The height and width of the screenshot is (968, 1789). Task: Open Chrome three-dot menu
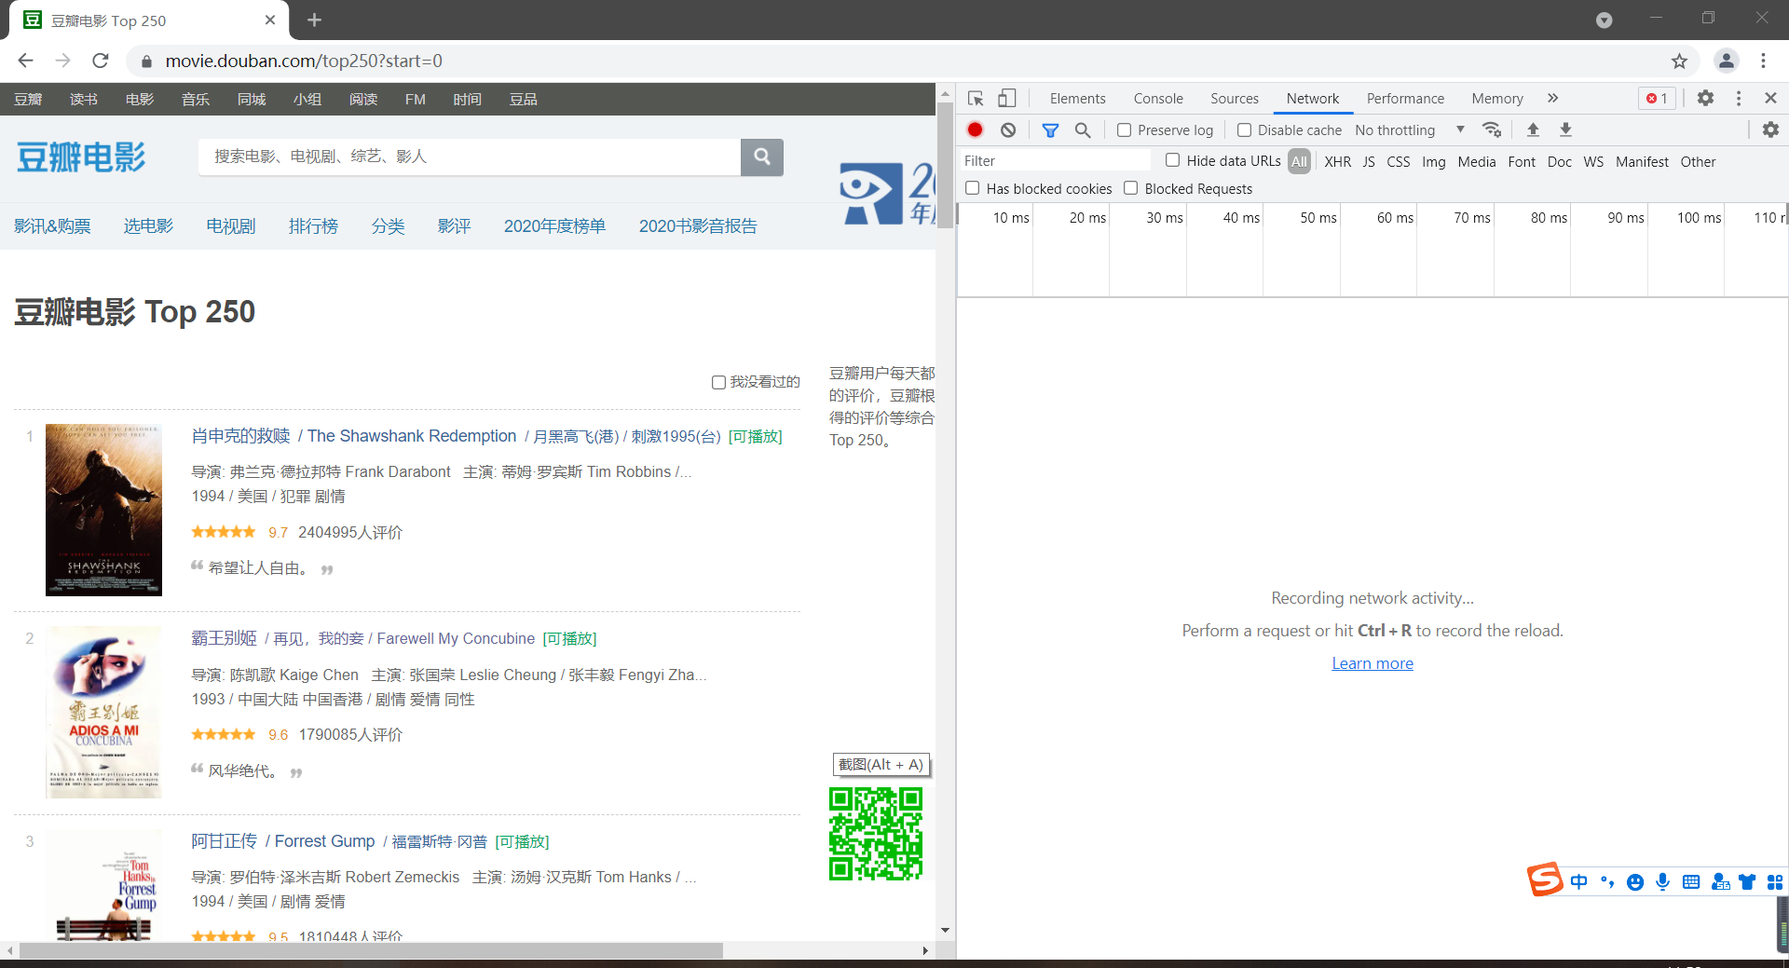[x=1763, y=61]
